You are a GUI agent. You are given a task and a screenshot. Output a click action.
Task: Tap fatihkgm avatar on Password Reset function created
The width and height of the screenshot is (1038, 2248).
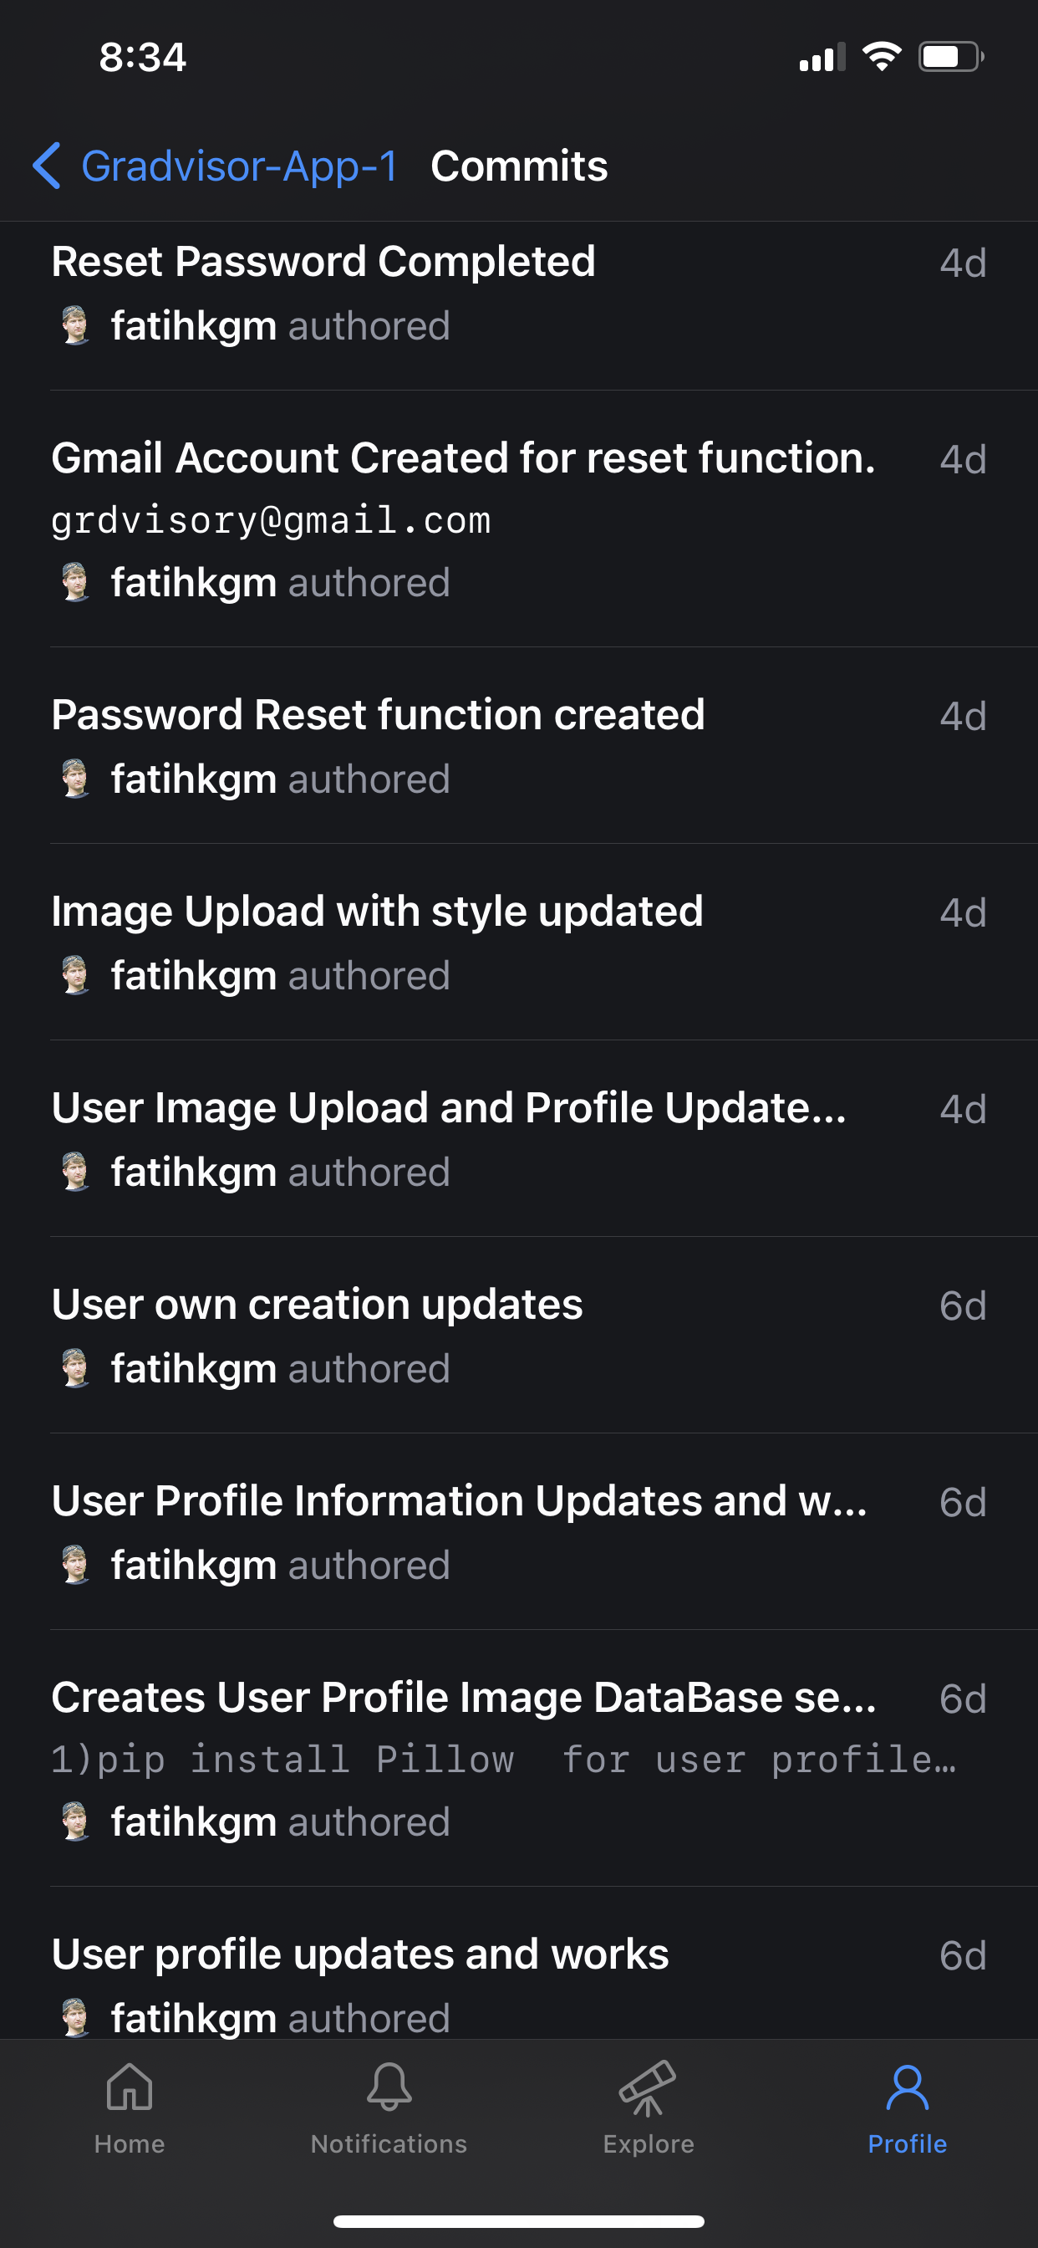tap(76, 779)
